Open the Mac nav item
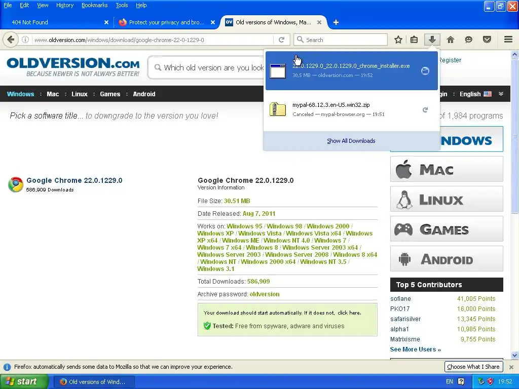This screenshot has height=389, width=519. click(53, 94)
